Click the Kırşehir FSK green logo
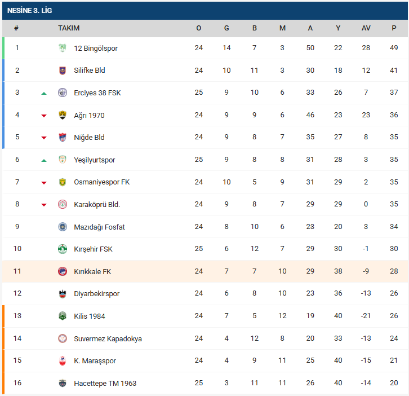Screen dimensions: 409x396 tap(63, 249)
